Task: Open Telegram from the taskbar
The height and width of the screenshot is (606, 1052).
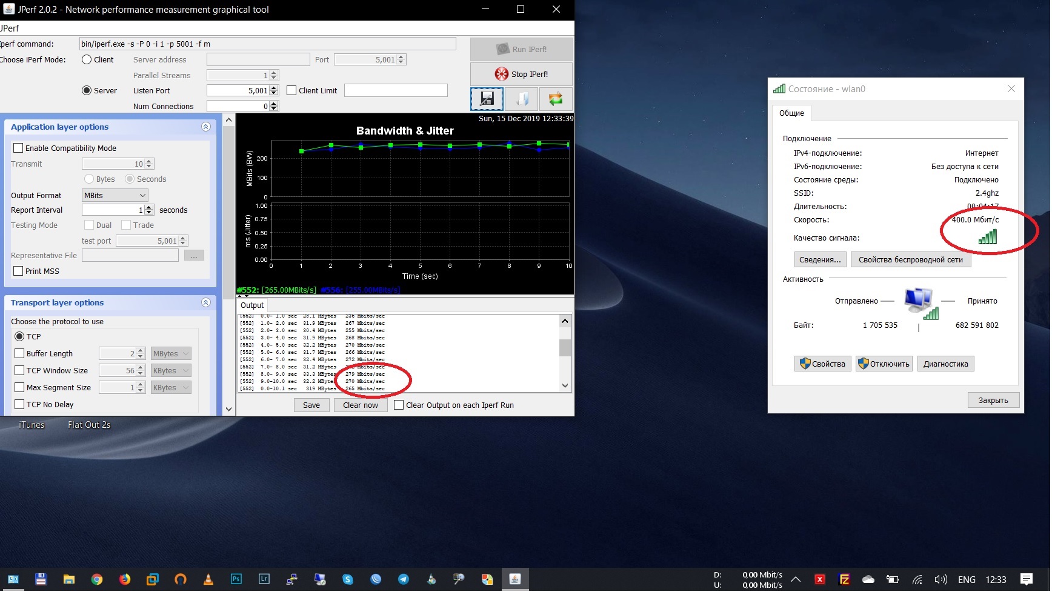Action: (x=404, y=579)
